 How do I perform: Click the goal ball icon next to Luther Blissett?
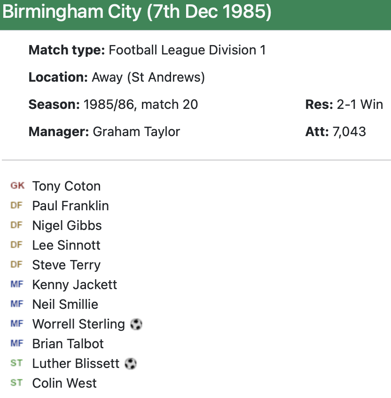(131, 363)
